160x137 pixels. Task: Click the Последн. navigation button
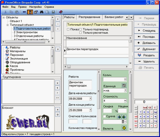tap(146, 37)
